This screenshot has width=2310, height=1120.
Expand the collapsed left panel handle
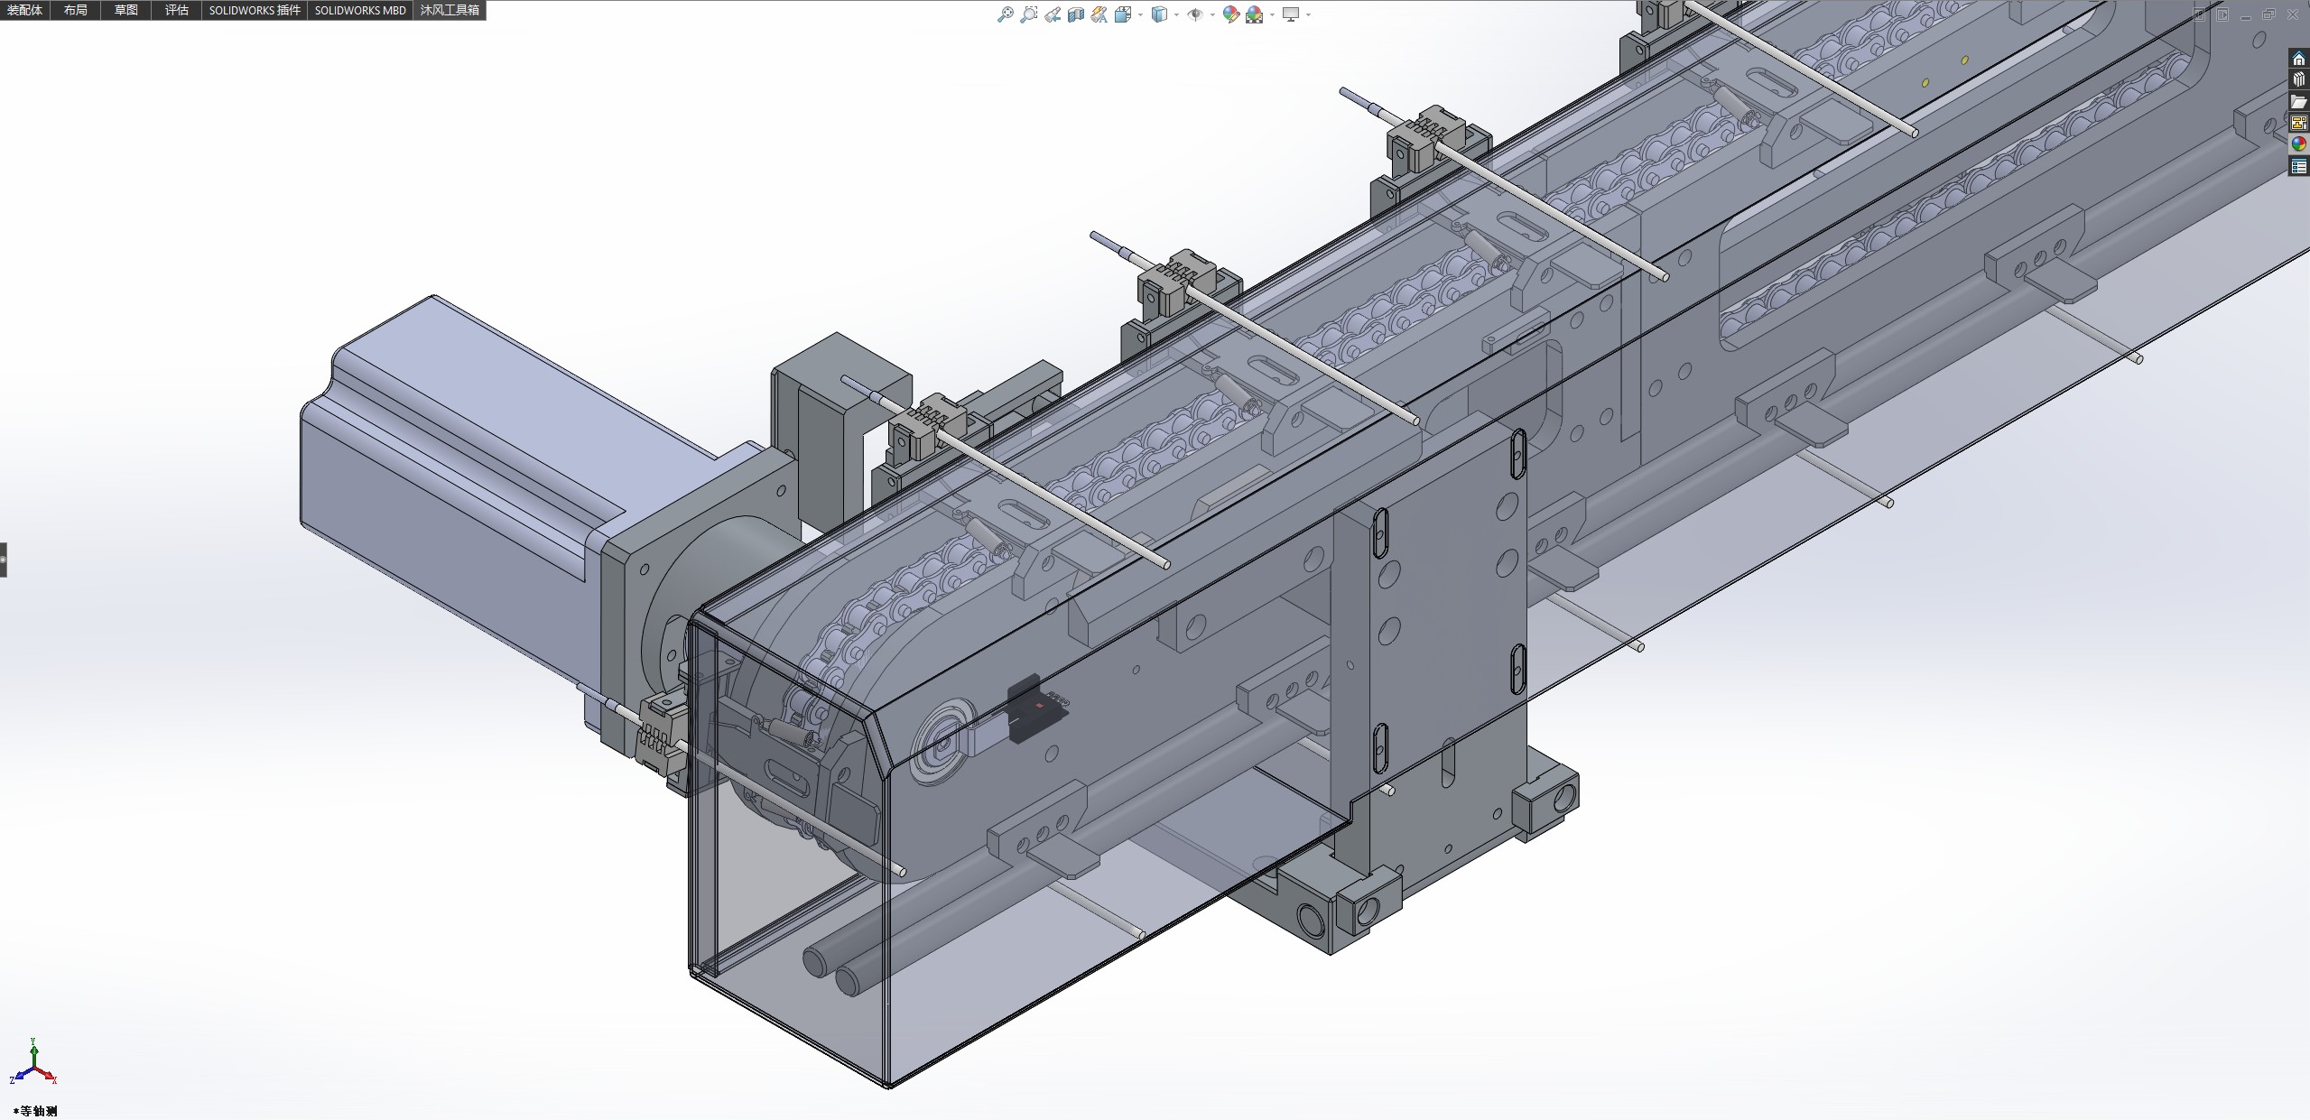click(x=4, y=560)
